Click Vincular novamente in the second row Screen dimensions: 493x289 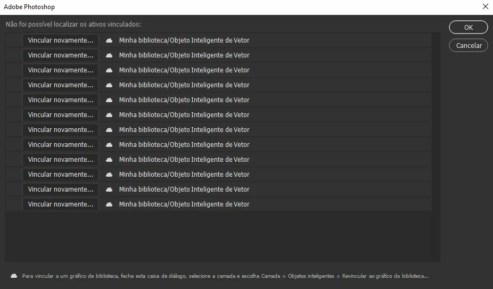(60, 55)
